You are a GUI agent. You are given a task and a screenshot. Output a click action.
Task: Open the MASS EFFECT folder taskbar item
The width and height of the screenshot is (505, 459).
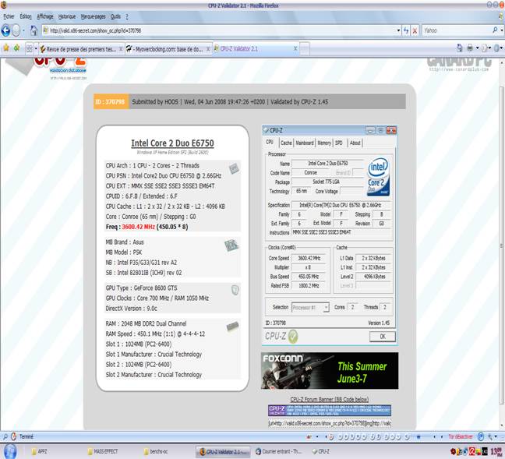(x=103, y=451)
